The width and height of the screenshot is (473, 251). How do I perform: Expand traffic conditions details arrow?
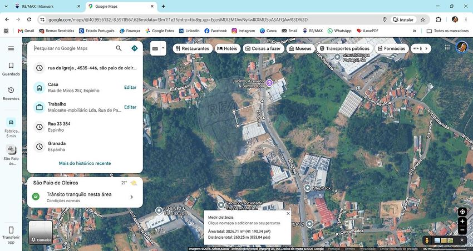click(x=131, y=197)
